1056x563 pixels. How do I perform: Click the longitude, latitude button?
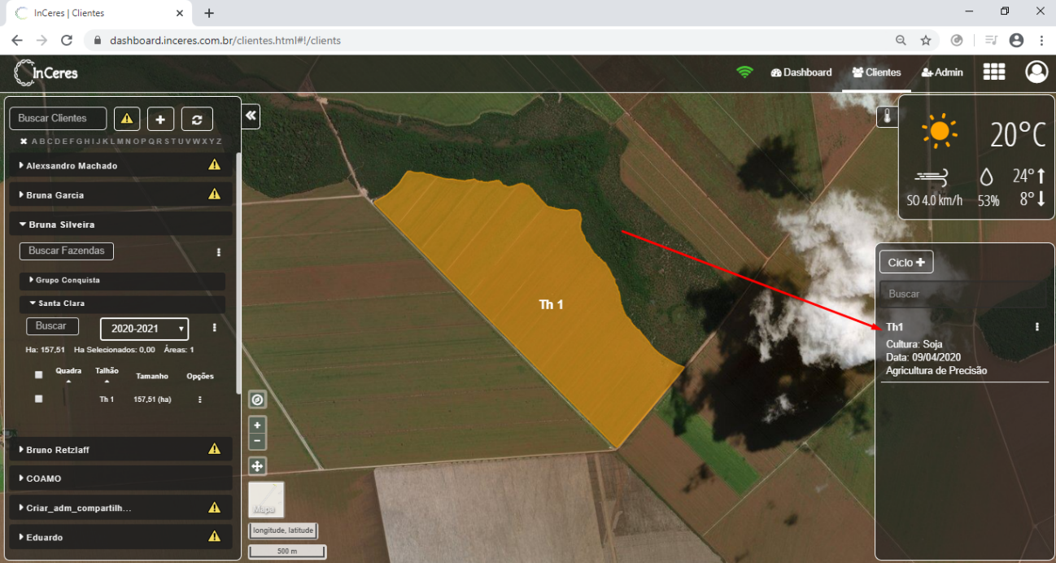tap(283, 530)
